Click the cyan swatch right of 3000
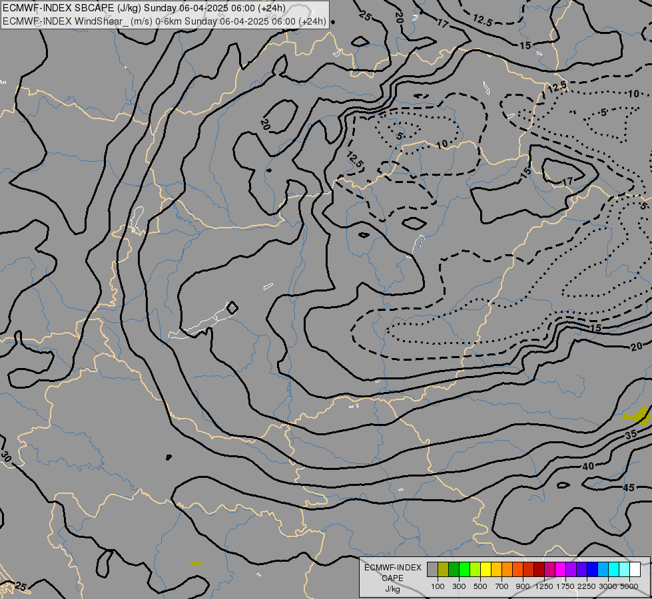This screenshot has width=652, height=599. (x=614, y=570)
